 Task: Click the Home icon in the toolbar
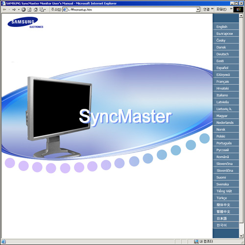tap(35, 10)
